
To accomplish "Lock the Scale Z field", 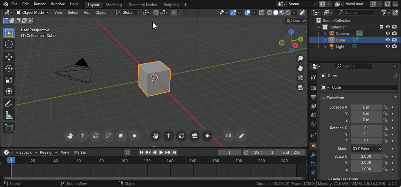I will [x=385, y=169].
